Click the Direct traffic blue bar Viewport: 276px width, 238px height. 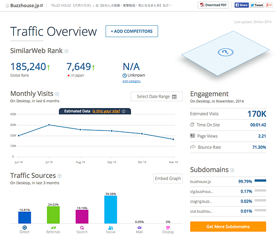(x=25, y=218)
